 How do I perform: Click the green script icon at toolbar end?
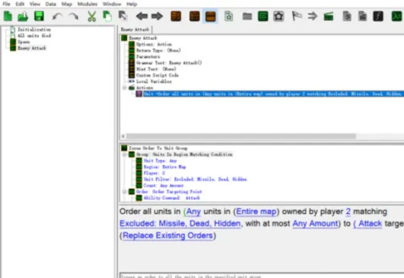click(397, 16)
